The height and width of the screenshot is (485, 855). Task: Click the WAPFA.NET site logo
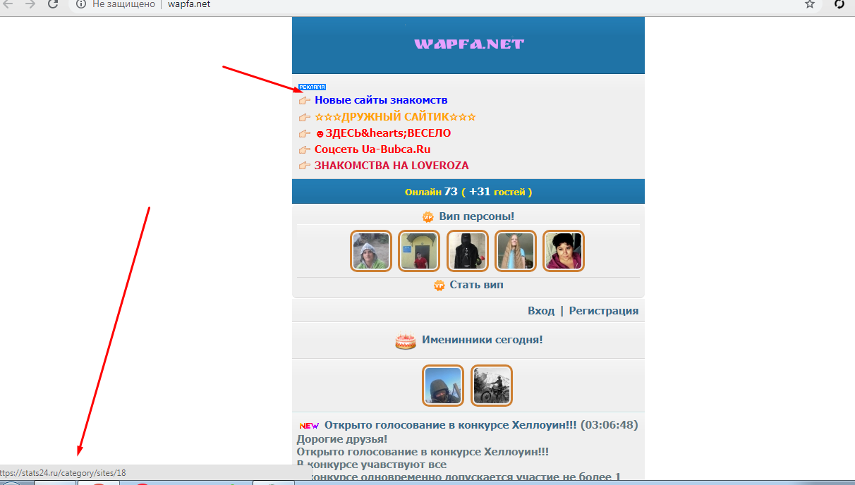coord(469,44)
